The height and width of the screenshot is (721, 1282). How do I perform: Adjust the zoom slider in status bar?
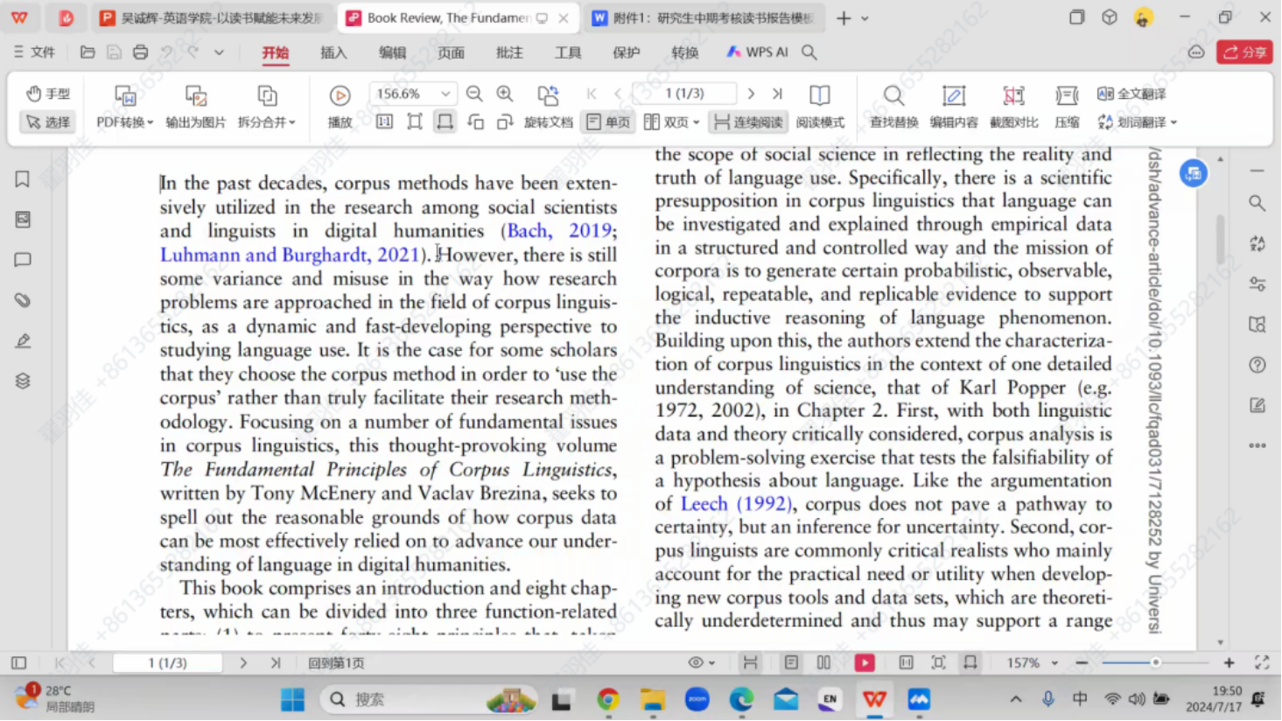pyautogui.click(x=1155, y=663)
